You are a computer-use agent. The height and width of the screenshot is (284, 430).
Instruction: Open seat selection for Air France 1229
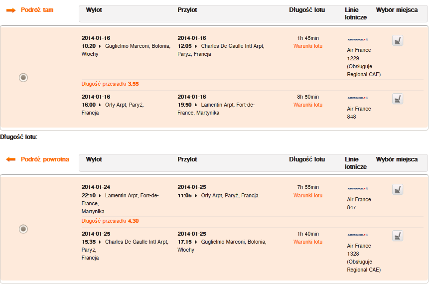(x=398, y=40)
